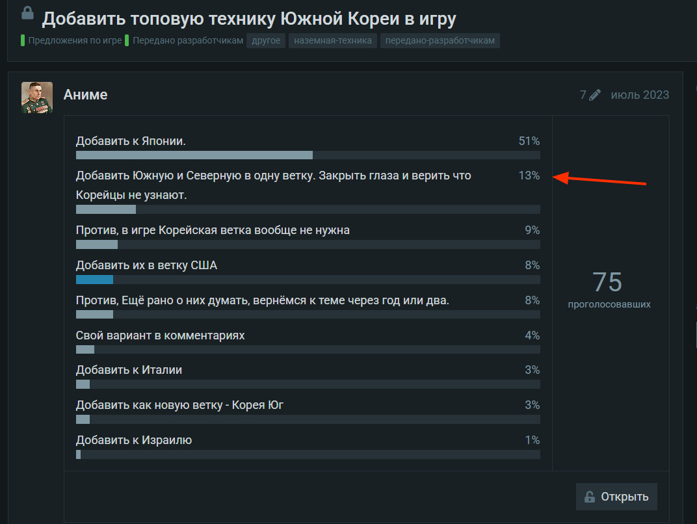
Task: Click the lock icon beside the topic title
Action: [x=27, y=14]
